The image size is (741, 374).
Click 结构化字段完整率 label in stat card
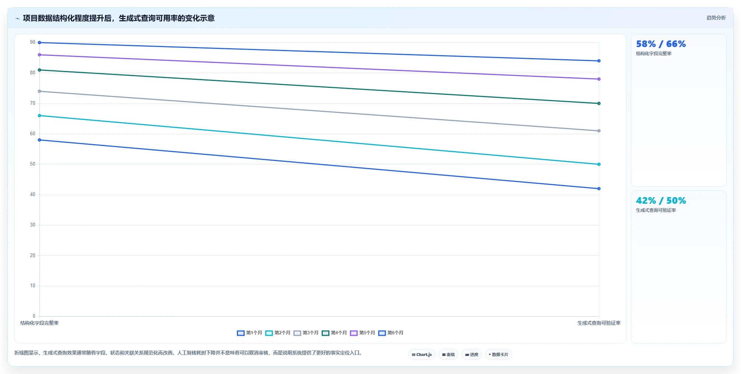point(654,54)
